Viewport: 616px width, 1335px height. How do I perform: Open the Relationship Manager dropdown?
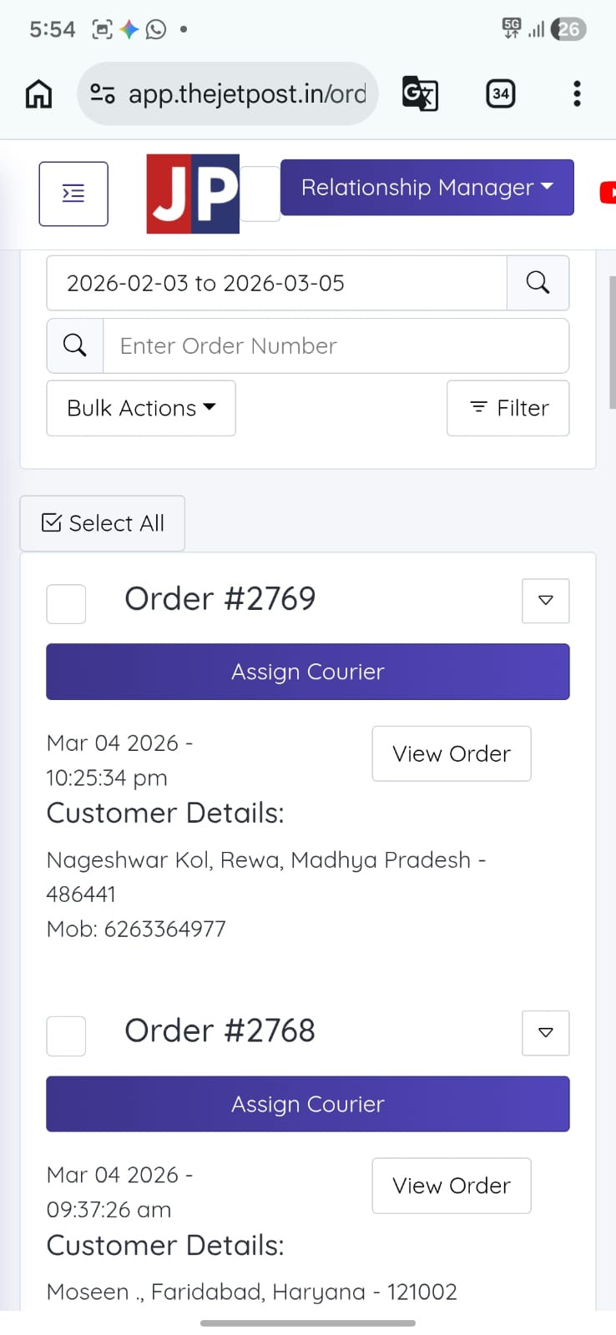click(x=427, y=188)
